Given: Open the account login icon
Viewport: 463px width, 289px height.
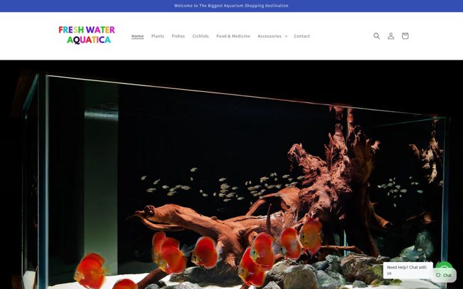Looking at the screenshot, I should coord(391,36).
